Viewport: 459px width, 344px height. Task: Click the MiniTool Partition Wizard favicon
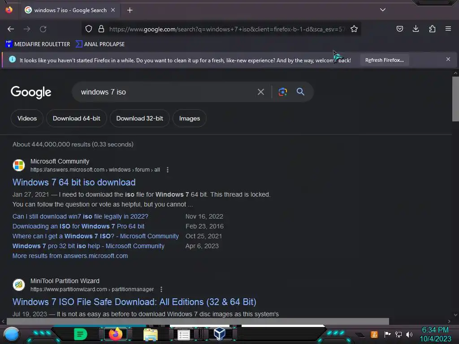click(19, 284)
